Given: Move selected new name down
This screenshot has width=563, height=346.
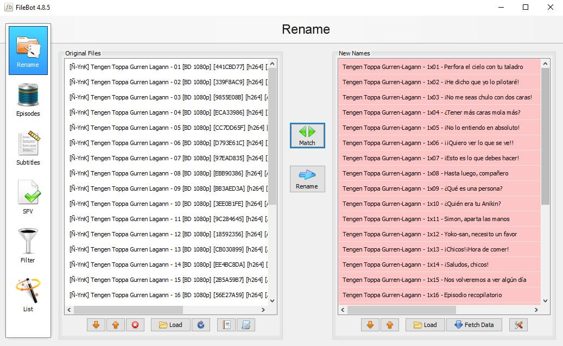Looking at the screenshot, I should pos(370,325).
